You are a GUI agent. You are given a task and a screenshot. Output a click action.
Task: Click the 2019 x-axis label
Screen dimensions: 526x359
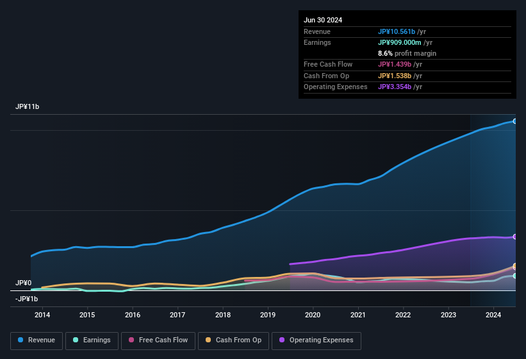coord(268,315)
